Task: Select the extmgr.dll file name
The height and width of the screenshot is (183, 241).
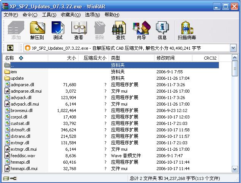Action: (20, 143)
